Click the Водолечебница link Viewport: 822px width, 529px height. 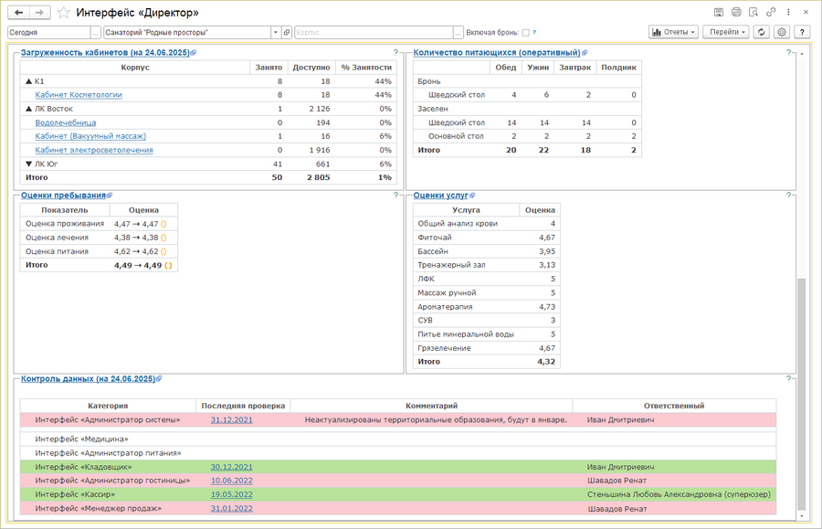66,122
